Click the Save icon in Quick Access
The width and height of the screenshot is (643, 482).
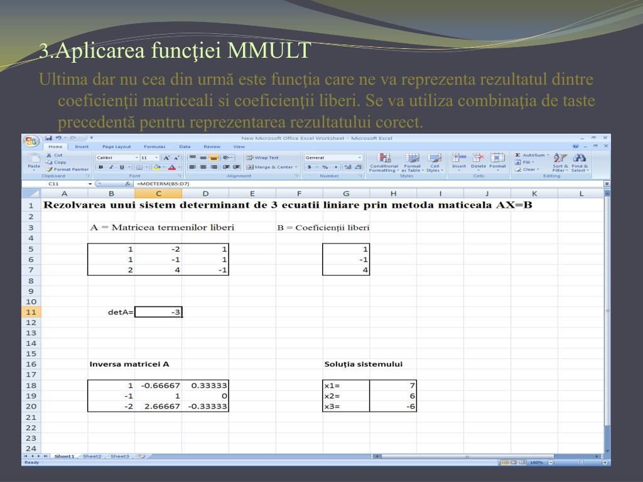[49, 137]
